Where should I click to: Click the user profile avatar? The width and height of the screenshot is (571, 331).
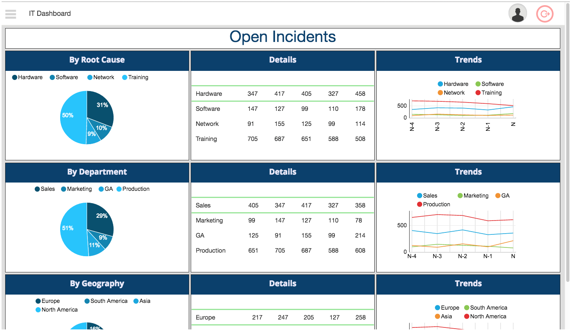(518, 13)
